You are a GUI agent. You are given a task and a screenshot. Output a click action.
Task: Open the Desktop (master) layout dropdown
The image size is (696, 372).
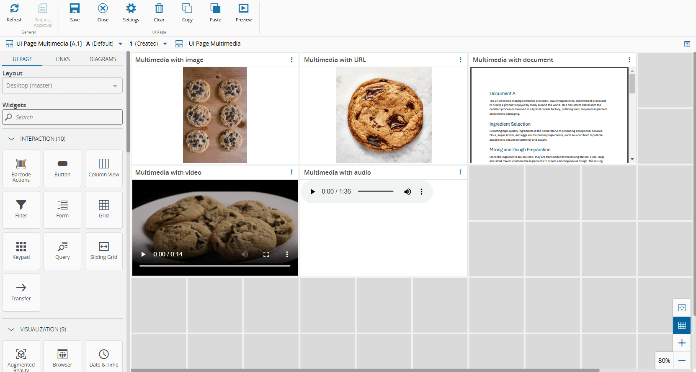(x=62, y=85)
